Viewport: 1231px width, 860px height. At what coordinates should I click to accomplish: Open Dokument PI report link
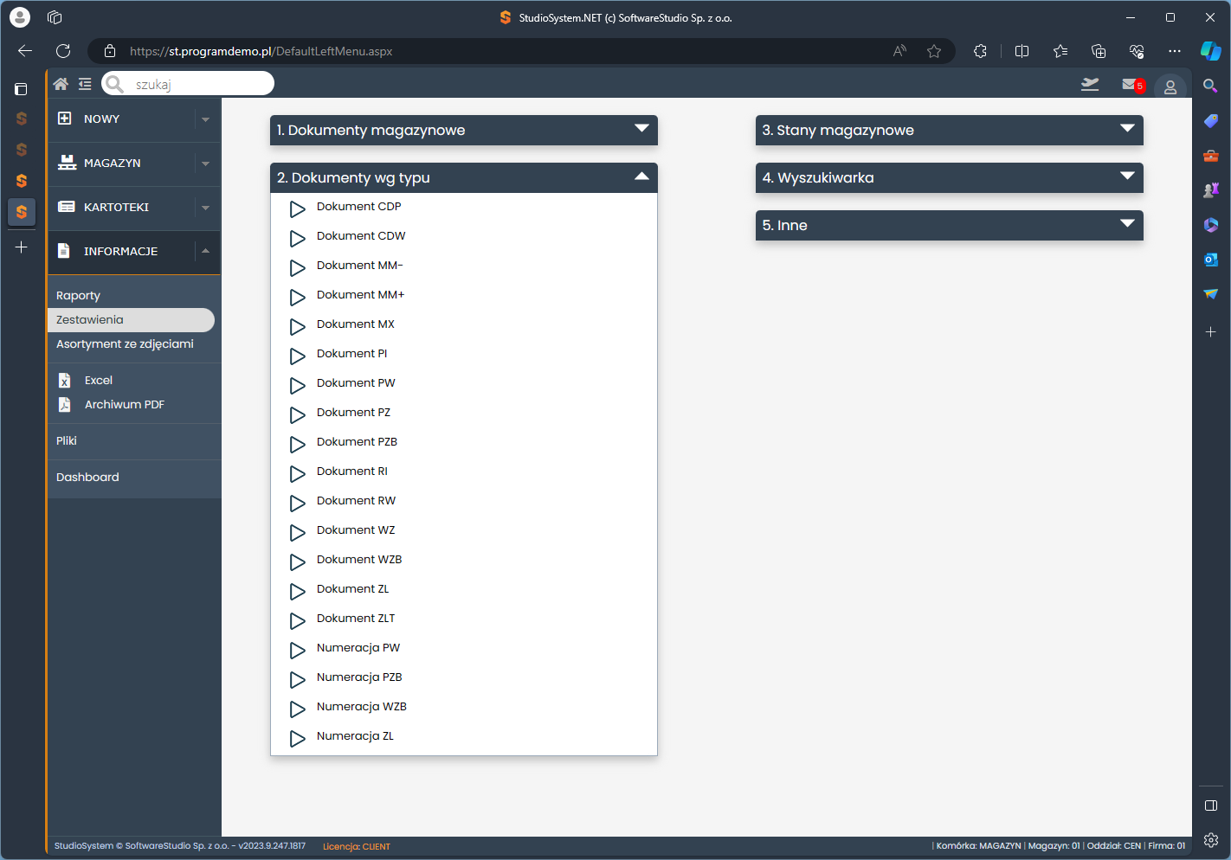(x=351, y=353)
